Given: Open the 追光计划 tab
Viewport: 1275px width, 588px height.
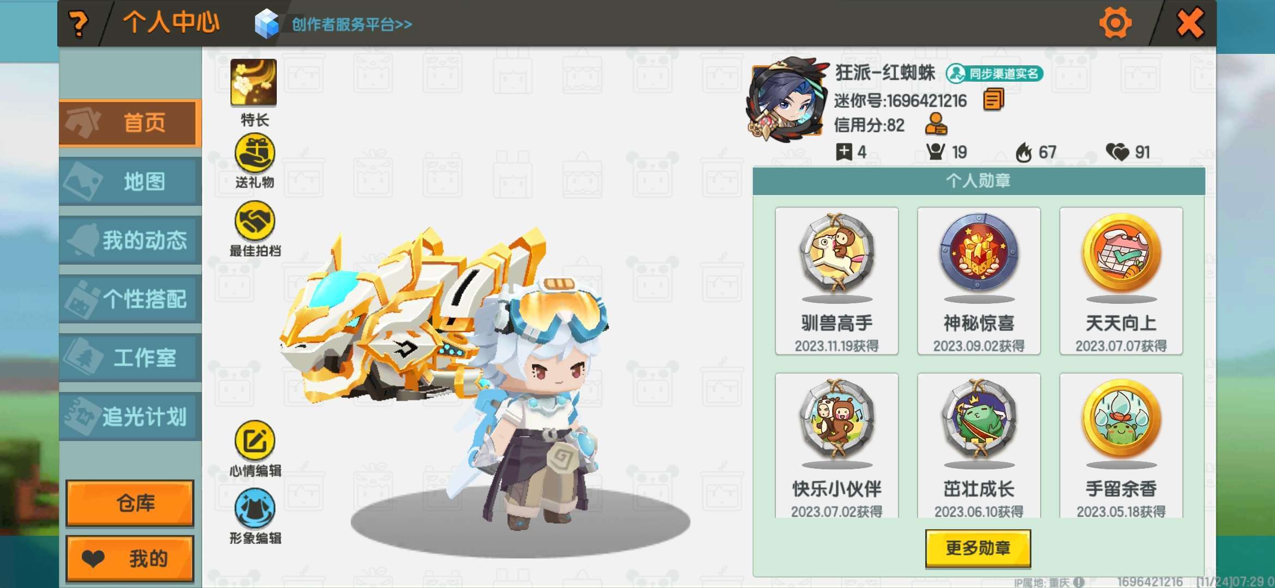Looking at the screenshot, I should 130,416.
